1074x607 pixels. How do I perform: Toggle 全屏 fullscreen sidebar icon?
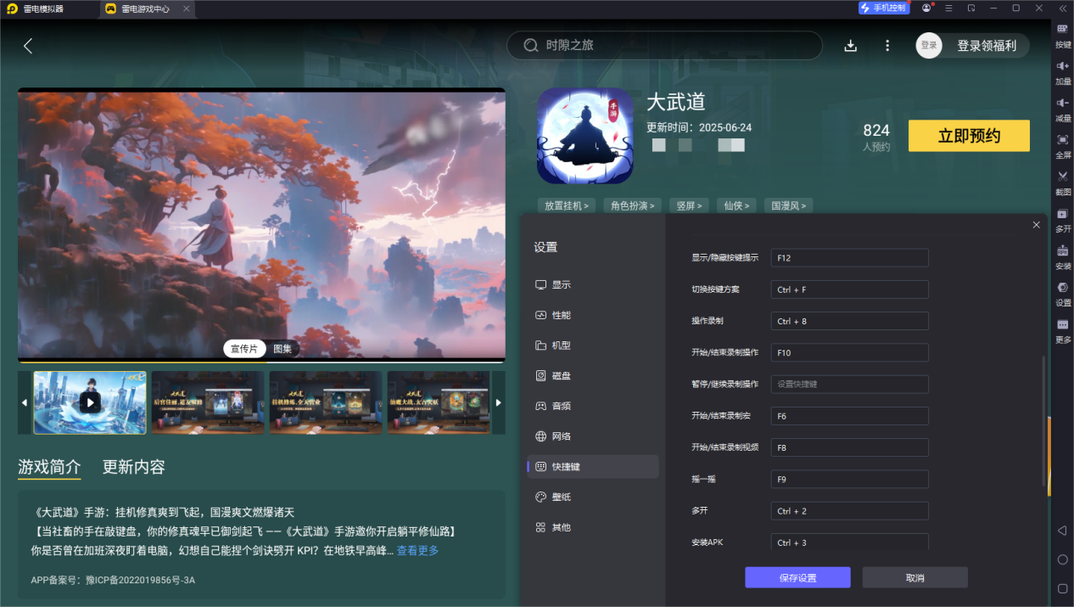point(1063,147)
